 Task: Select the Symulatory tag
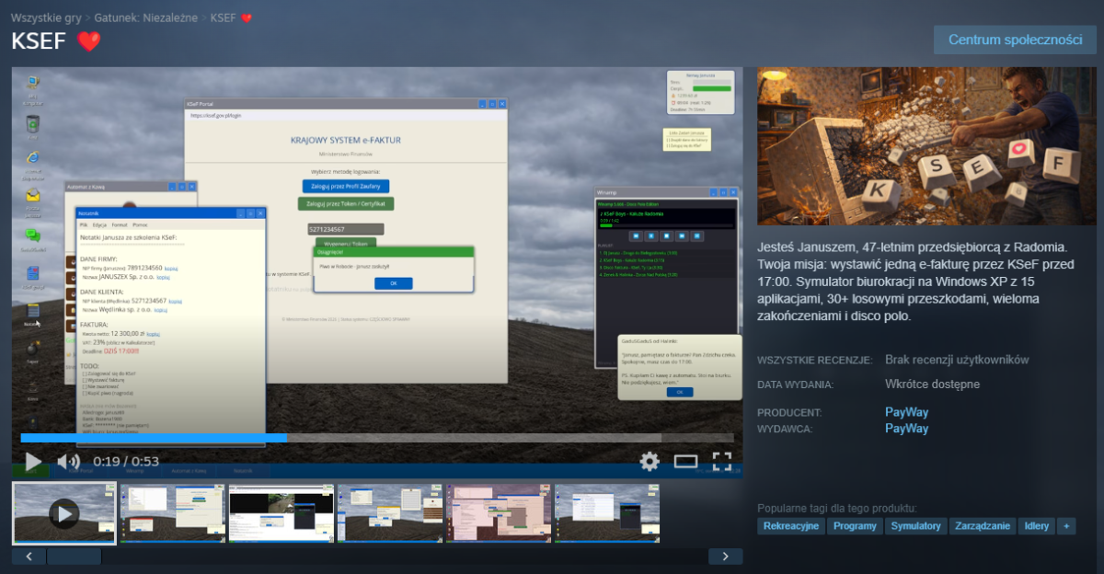(x=915, y=526)
